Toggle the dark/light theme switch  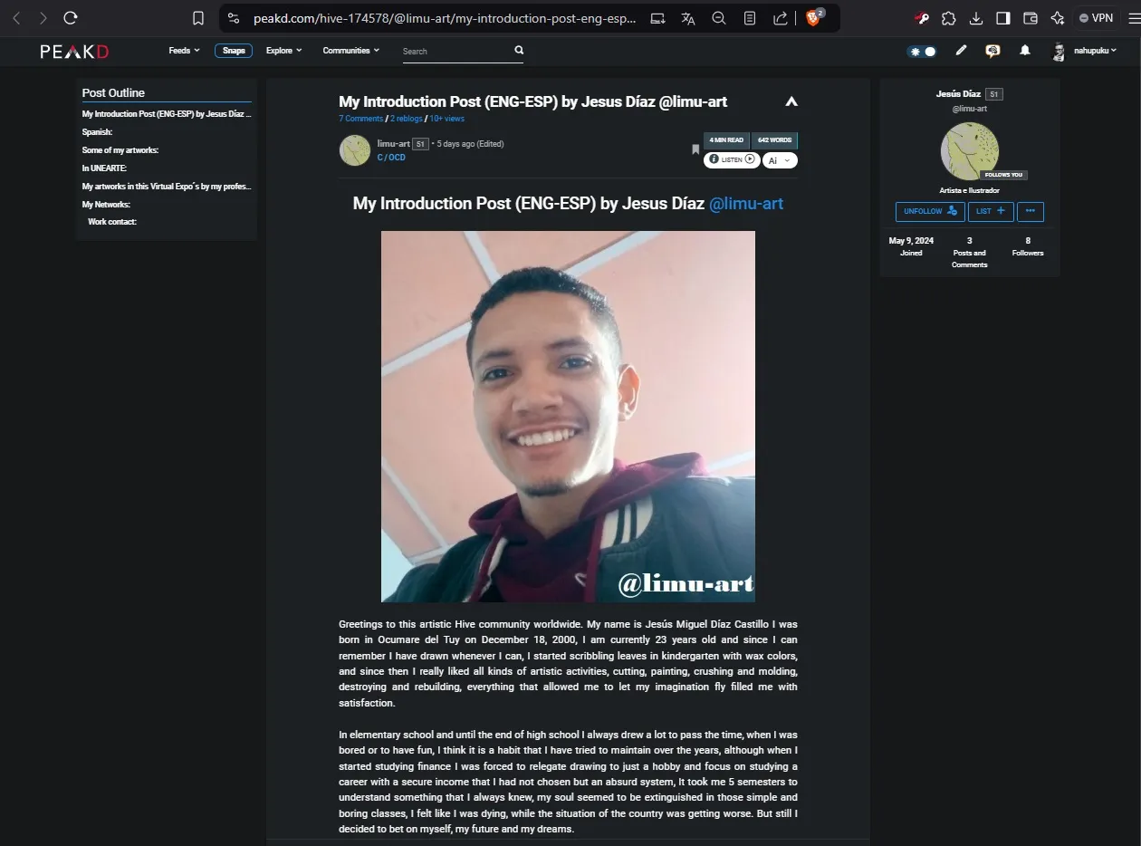(x=922, y=52)
